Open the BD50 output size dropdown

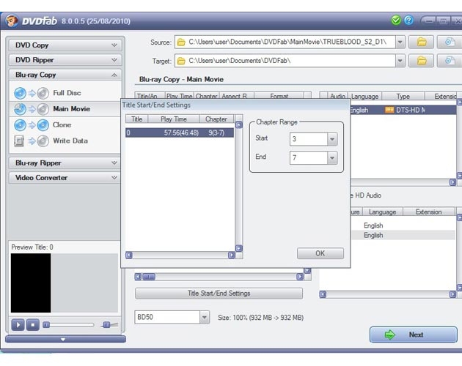coord(205,317)
